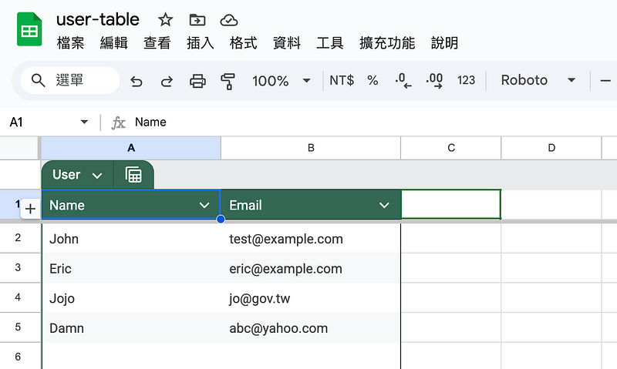Click the move to folder icon

pos(197,20)
